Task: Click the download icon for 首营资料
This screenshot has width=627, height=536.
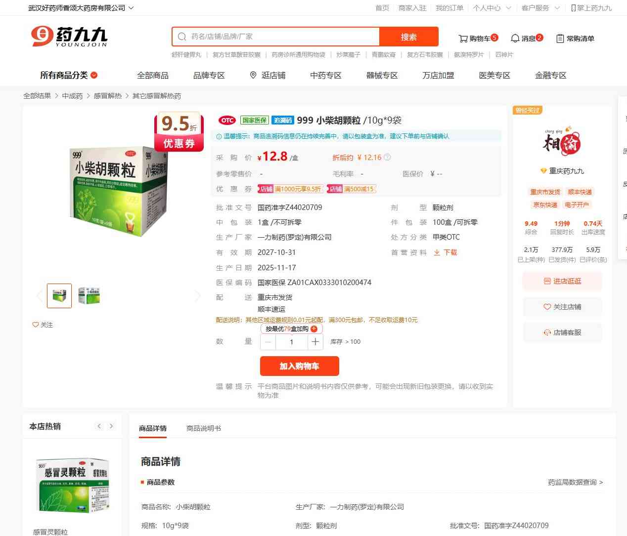Action: (x=437, y=252)
